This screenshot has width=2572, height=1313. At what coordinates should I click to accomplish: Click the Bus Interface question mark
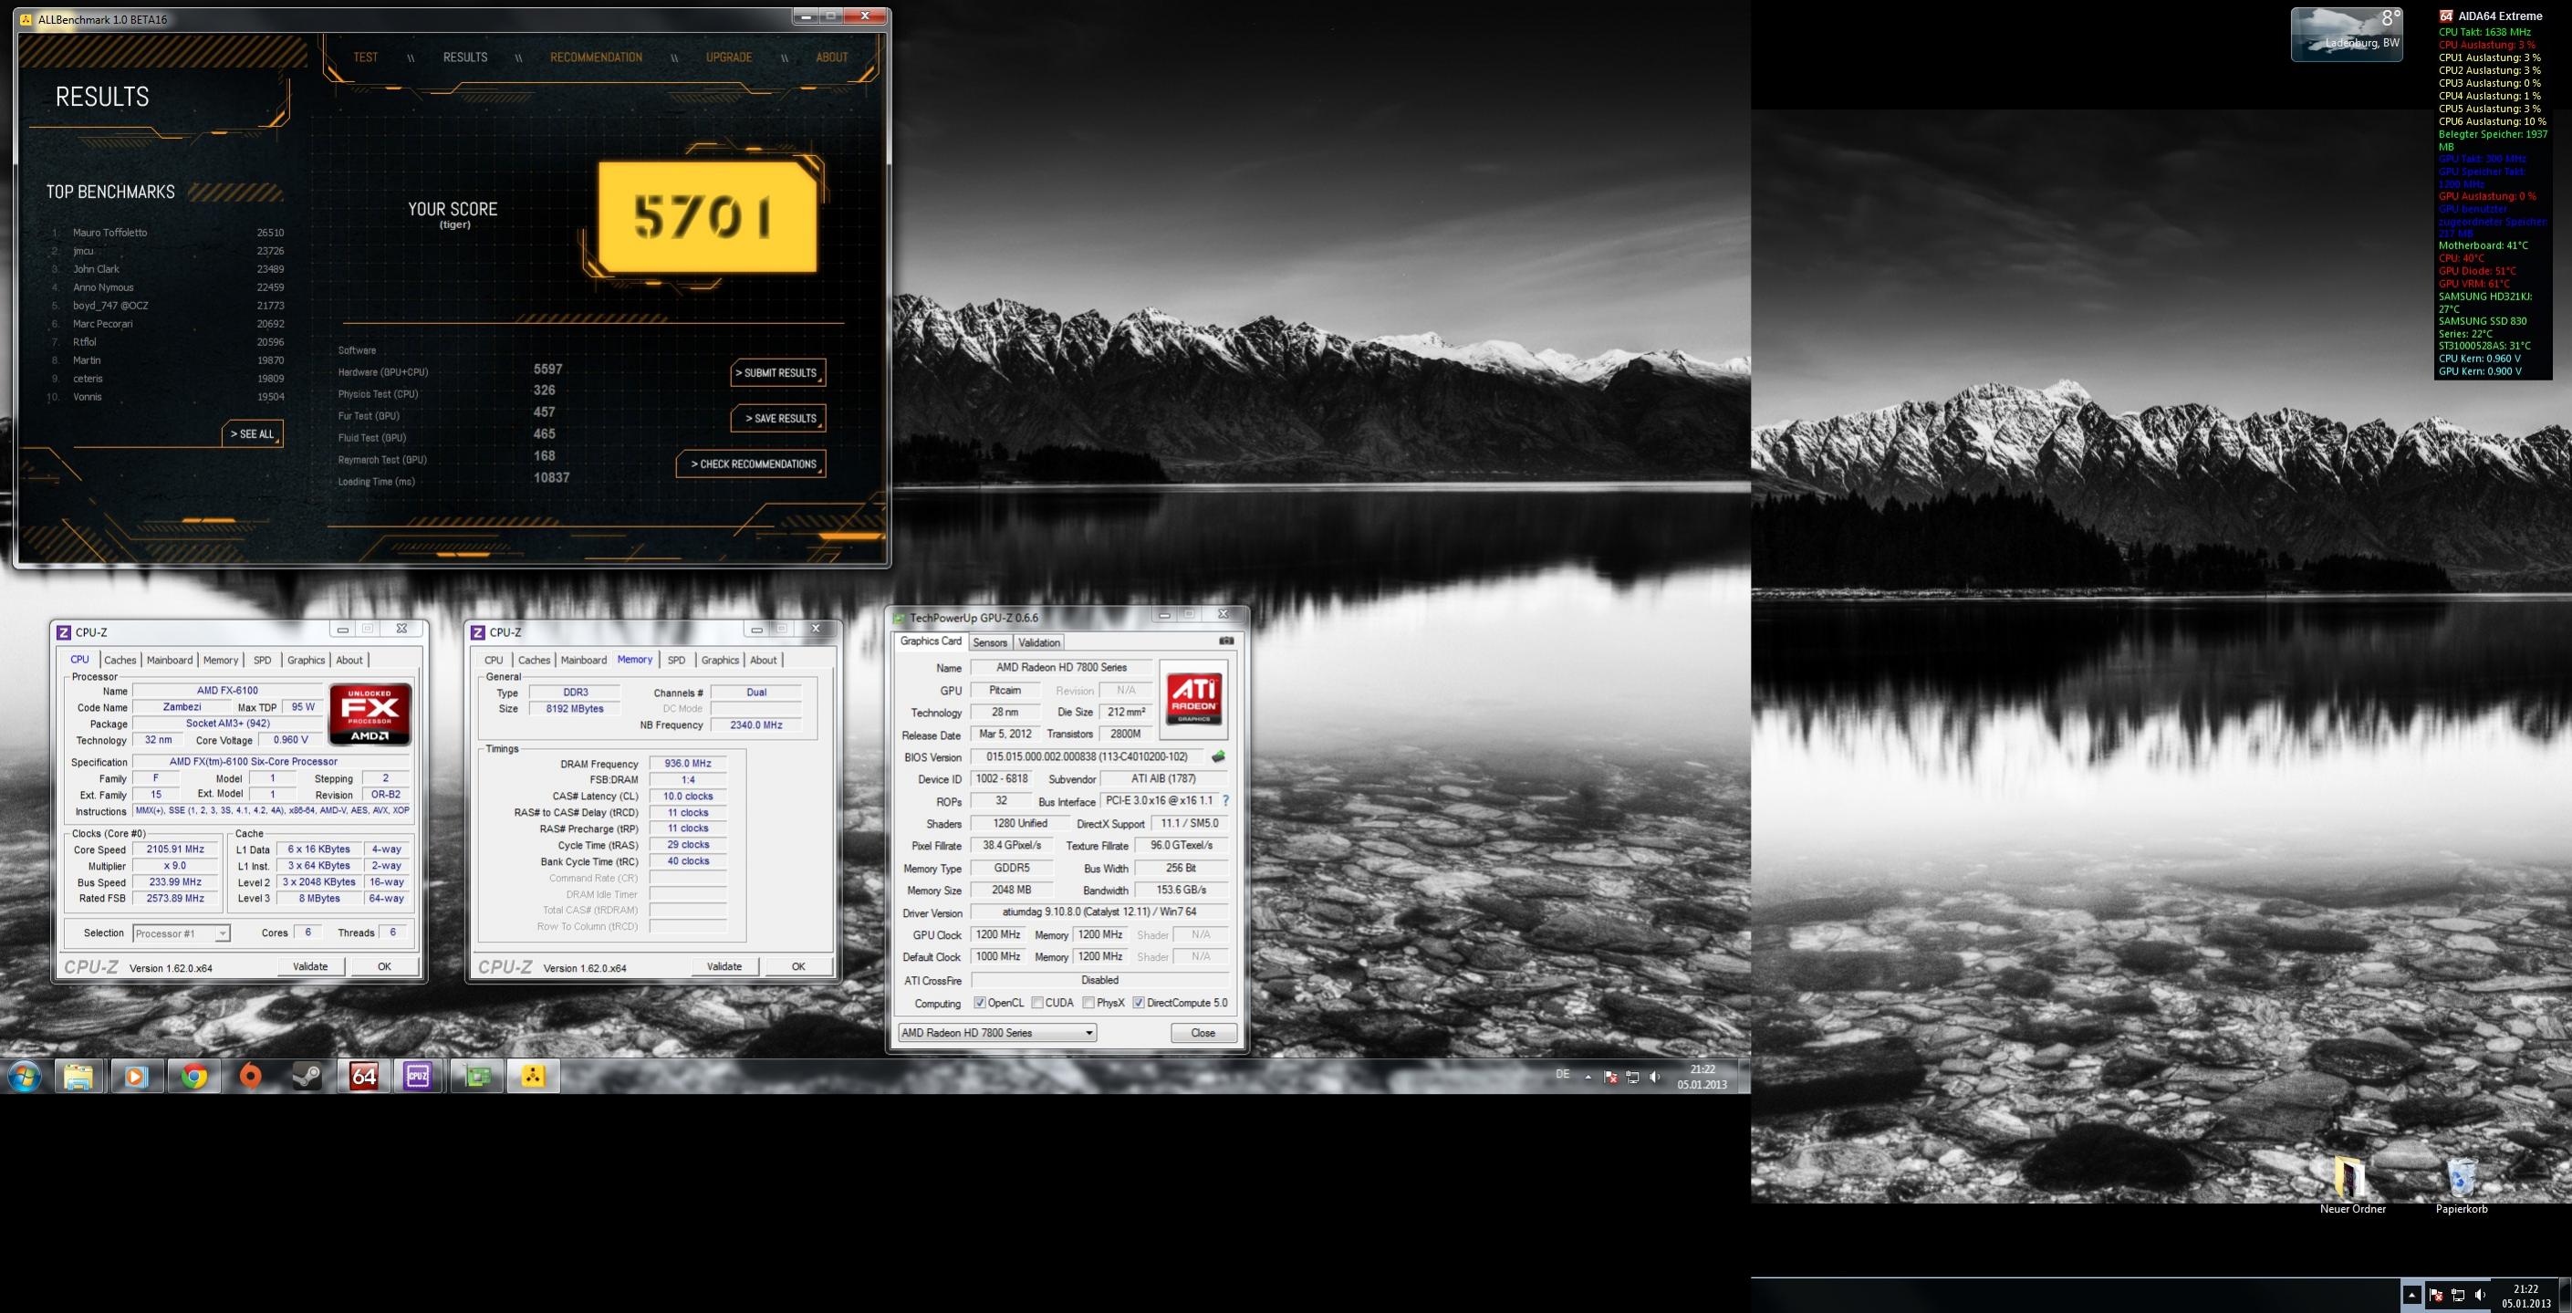coord(1225,801)
